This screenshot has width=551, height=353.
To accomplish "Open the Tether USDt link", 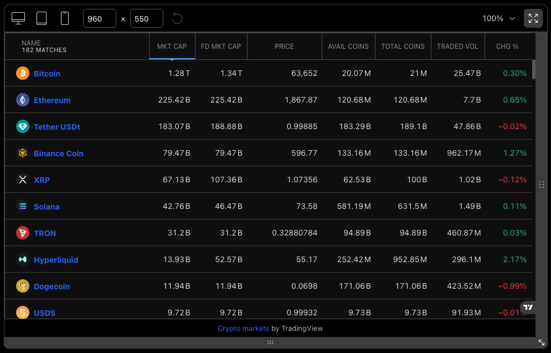I will click(57, 127).
